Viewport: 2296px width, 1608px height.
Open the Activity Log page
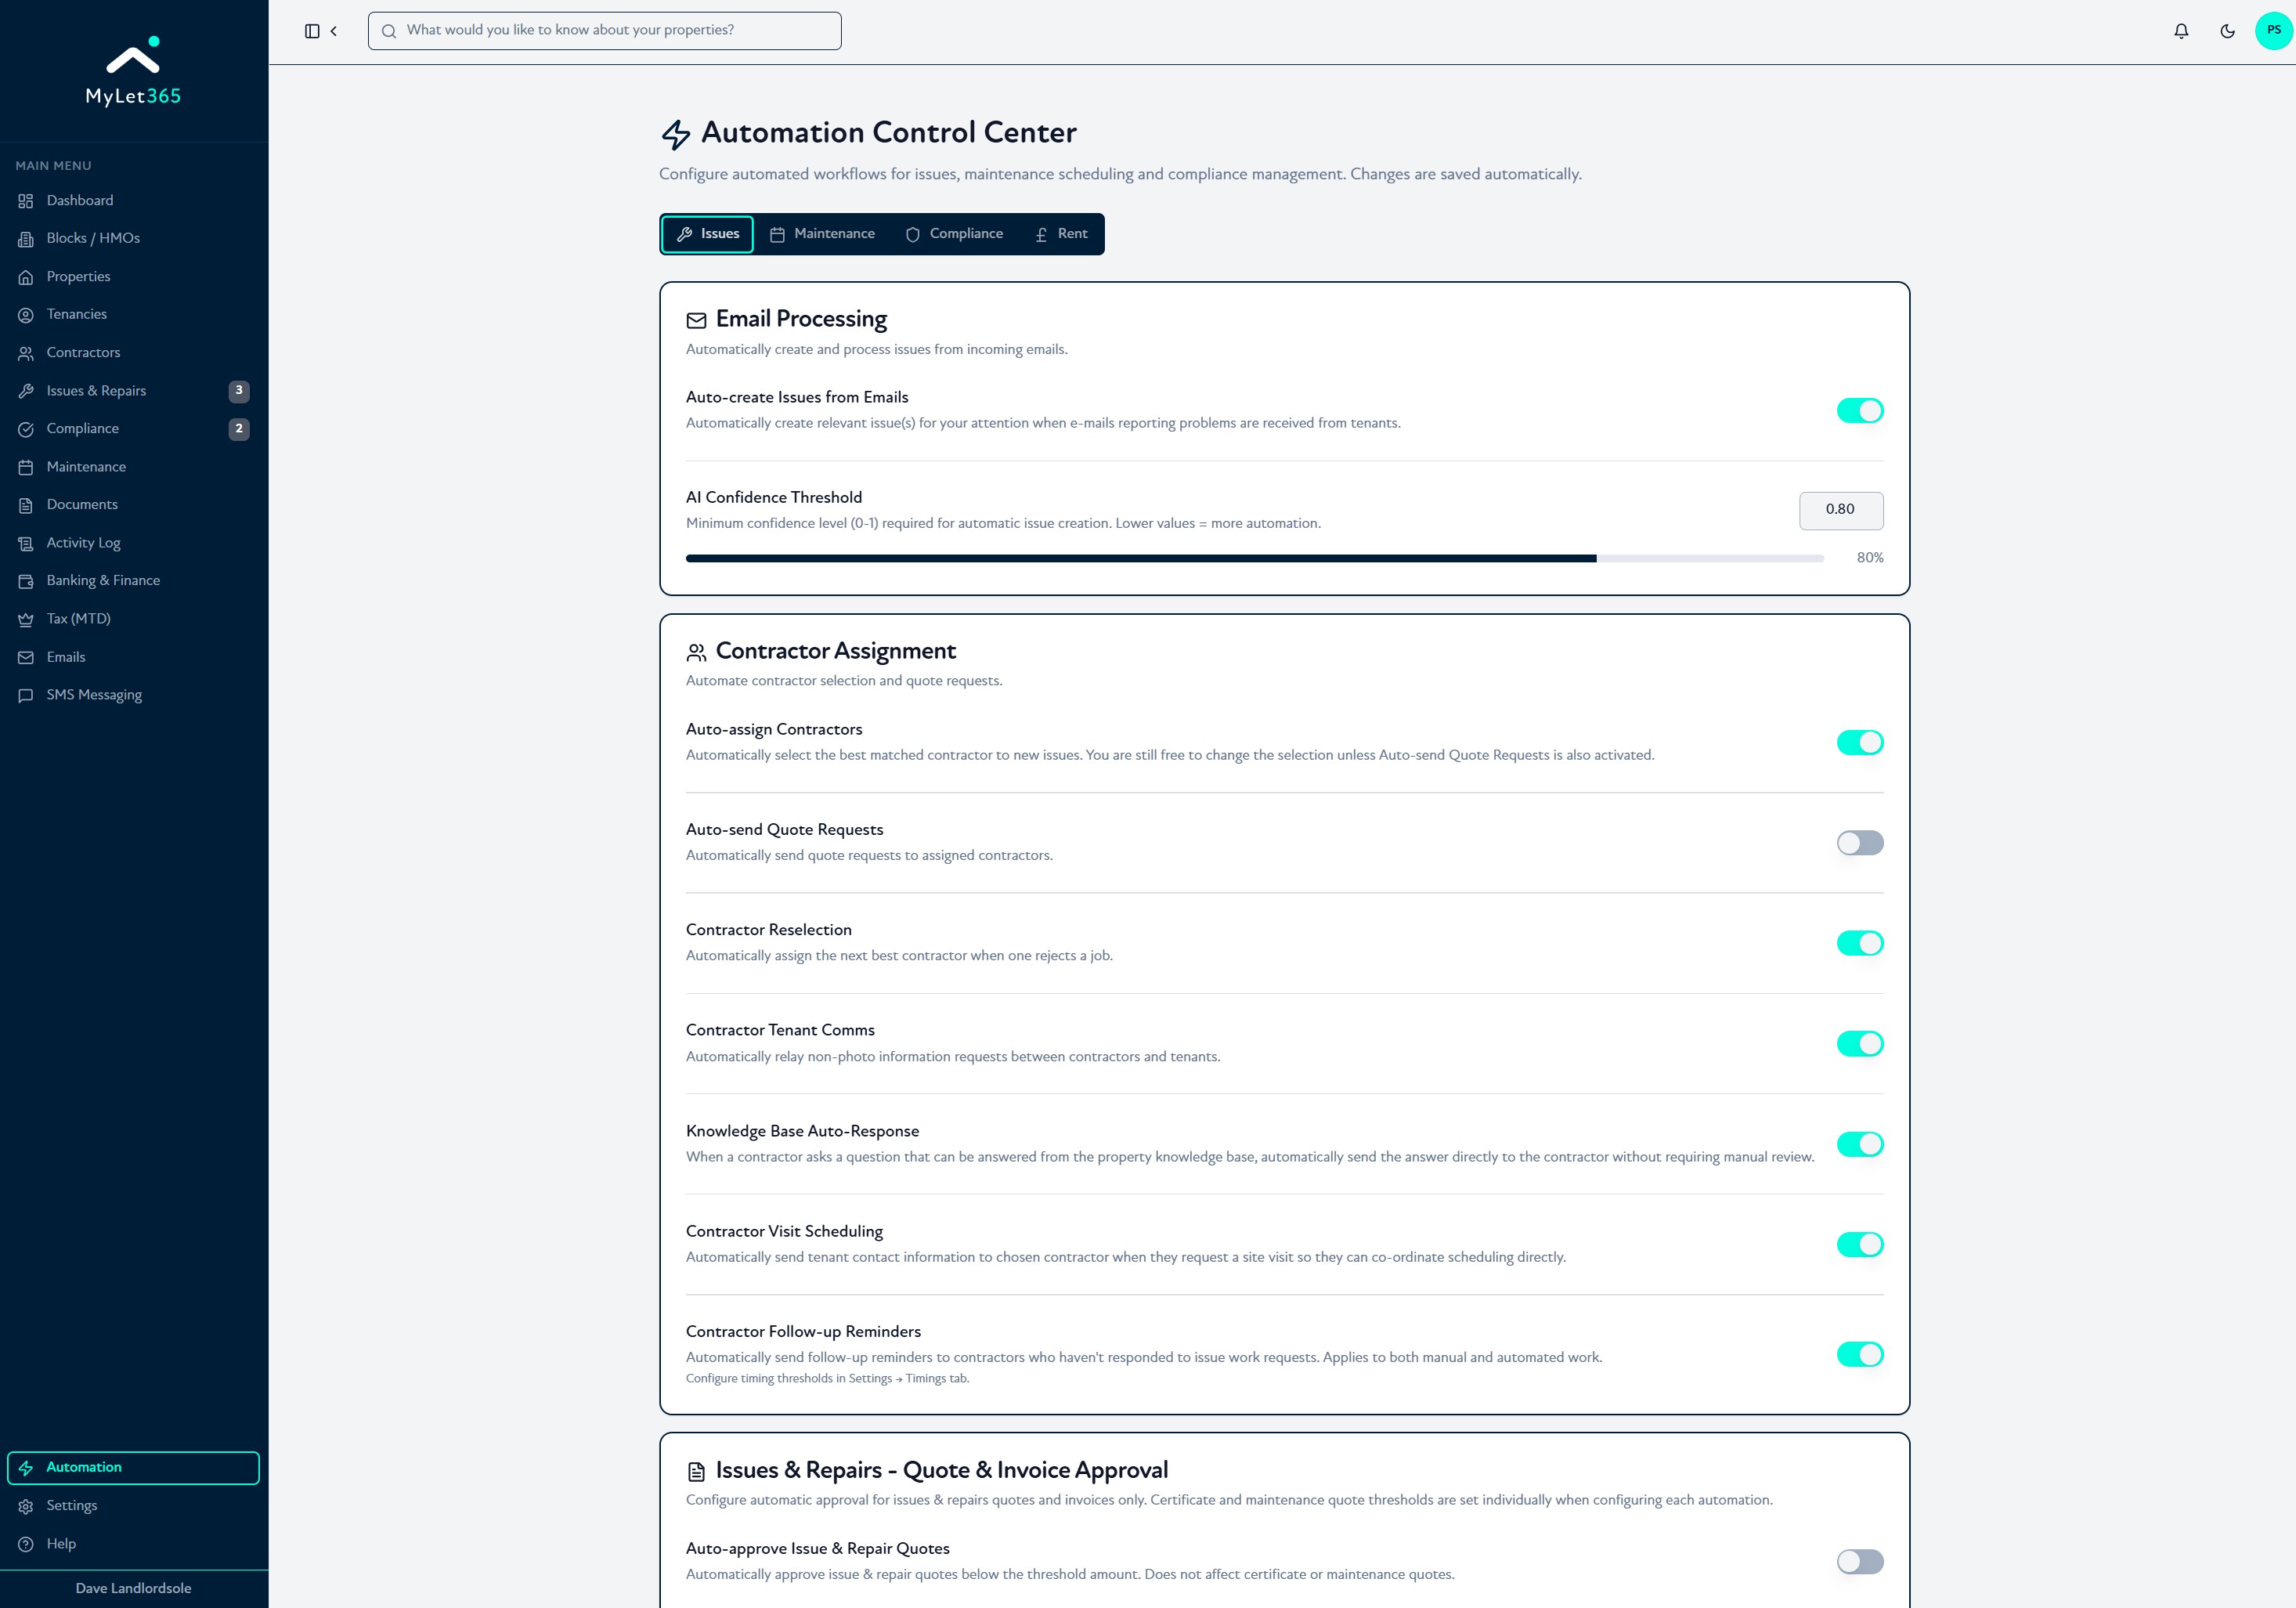133,543
